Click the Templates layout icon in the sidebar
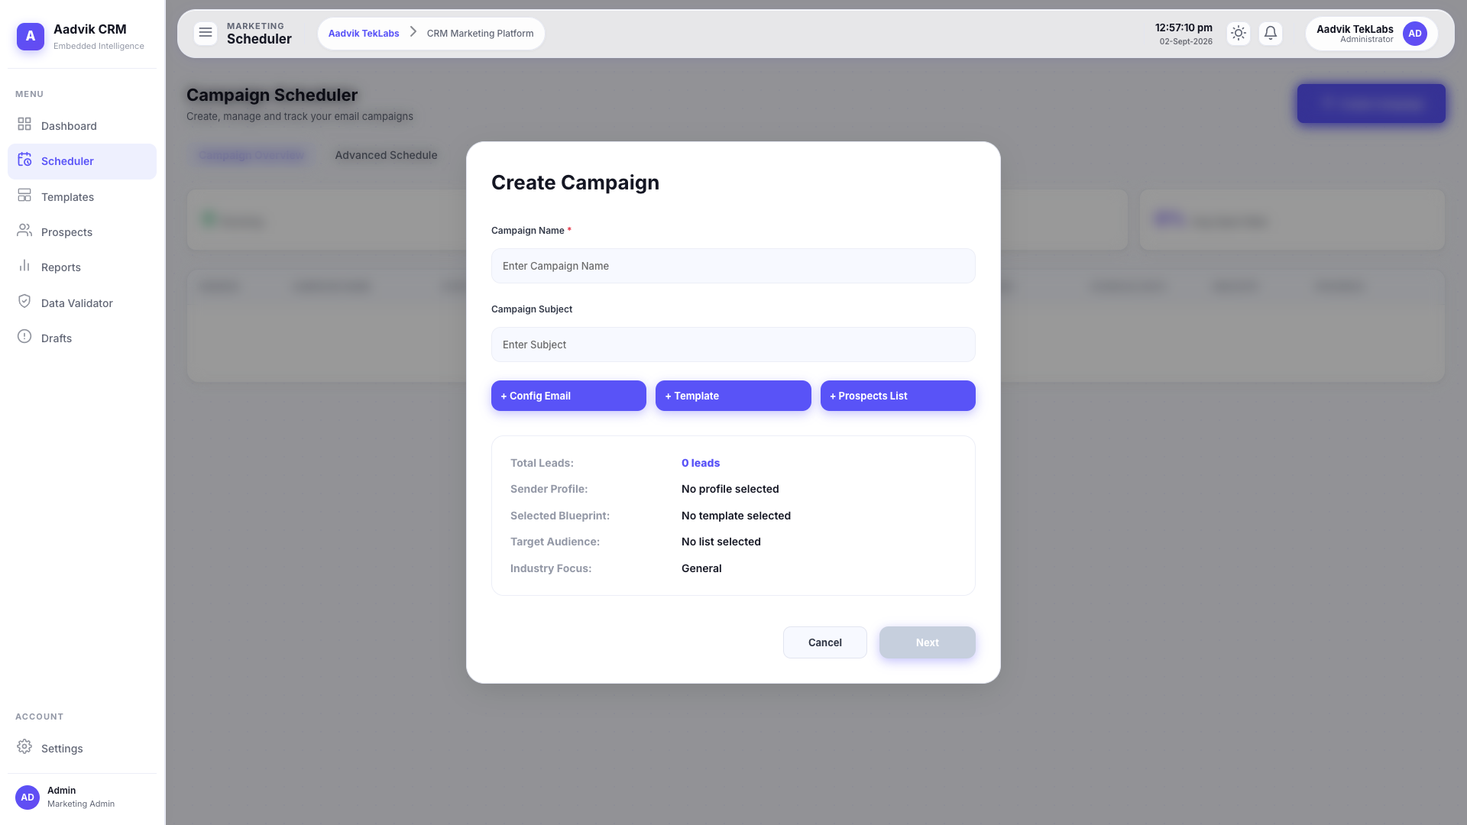Viewport: 1467px width, 825px height. 24,196
